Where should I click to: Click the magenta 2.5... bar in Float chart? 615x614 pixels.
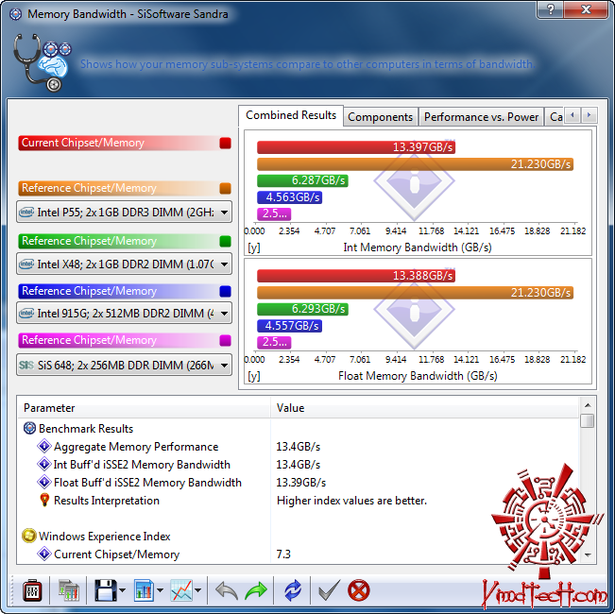click(274, 343)
